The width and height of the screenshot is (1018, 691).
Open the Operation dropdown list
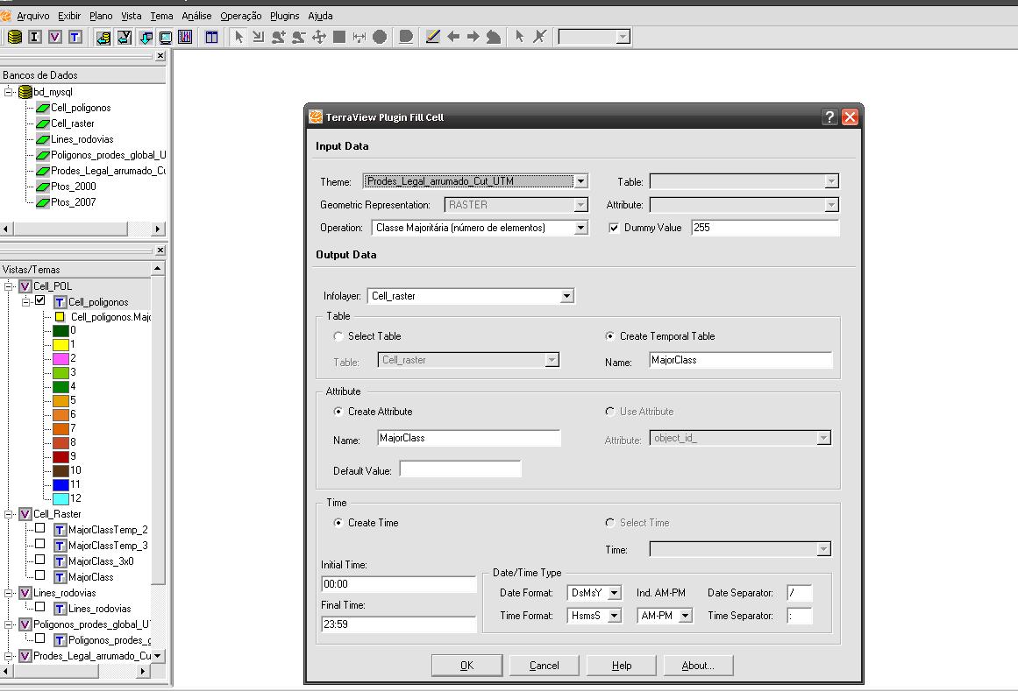[x=580, y=228]
